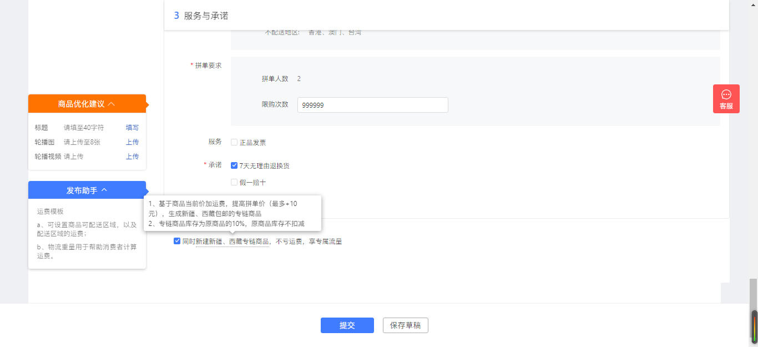Click 上传 link for 轮播图

(132, 142)
